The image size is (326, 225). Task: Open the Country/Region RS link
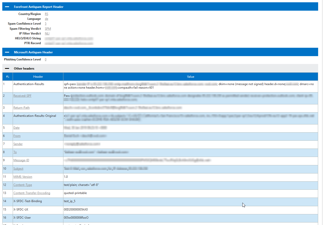point(46,14)
